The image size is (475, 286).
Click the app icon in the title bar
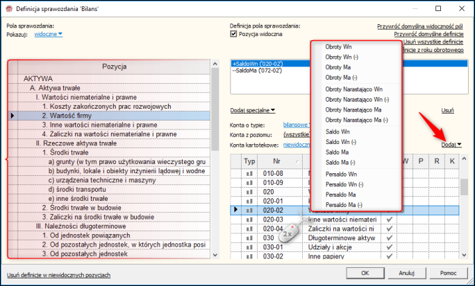point(10,9)
